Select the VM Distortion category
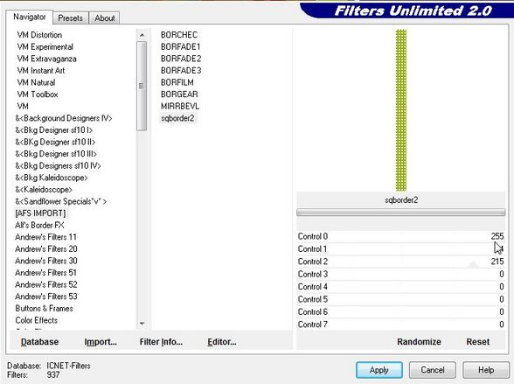The image size is (514, 384). [39, 35]
